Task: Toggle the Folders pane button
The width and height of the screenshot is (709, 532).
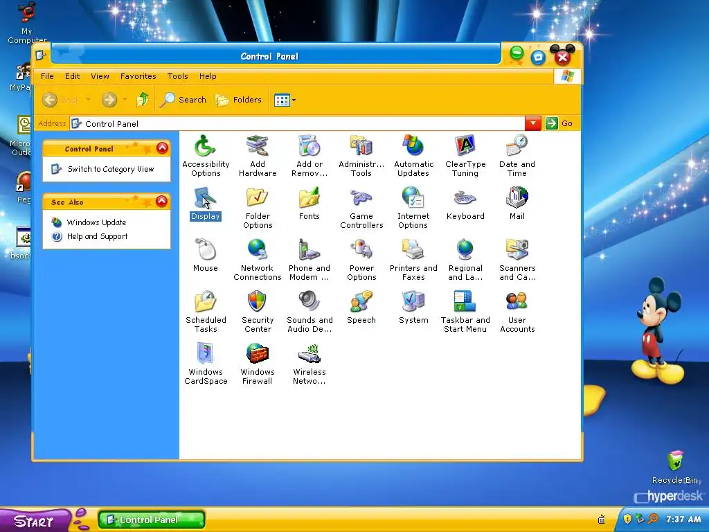Action: click(239, 100)
